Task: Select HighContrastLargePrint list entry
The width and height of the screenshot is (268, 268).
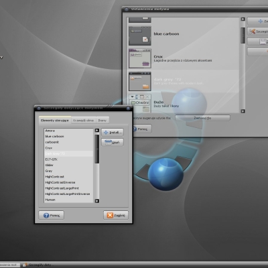Action: click(x=68, y=188)
